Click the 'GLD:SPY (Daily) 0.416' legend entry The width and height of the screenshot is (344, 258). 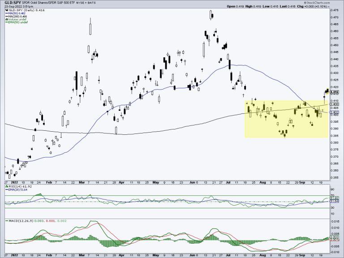tap(26, 10)
